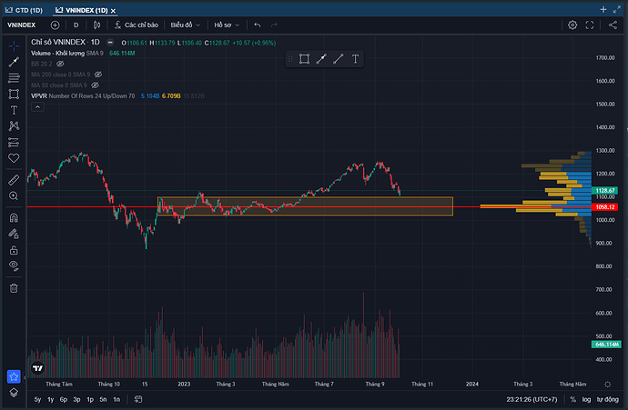Click the zoom-in magnifier tool
Viewport: 628px width, 410px height.
click(14, 195)
